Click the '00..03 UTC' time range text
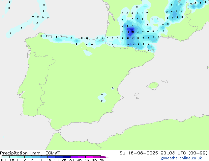Viewport: 209px width, 161px height. [x=173, y=153]
